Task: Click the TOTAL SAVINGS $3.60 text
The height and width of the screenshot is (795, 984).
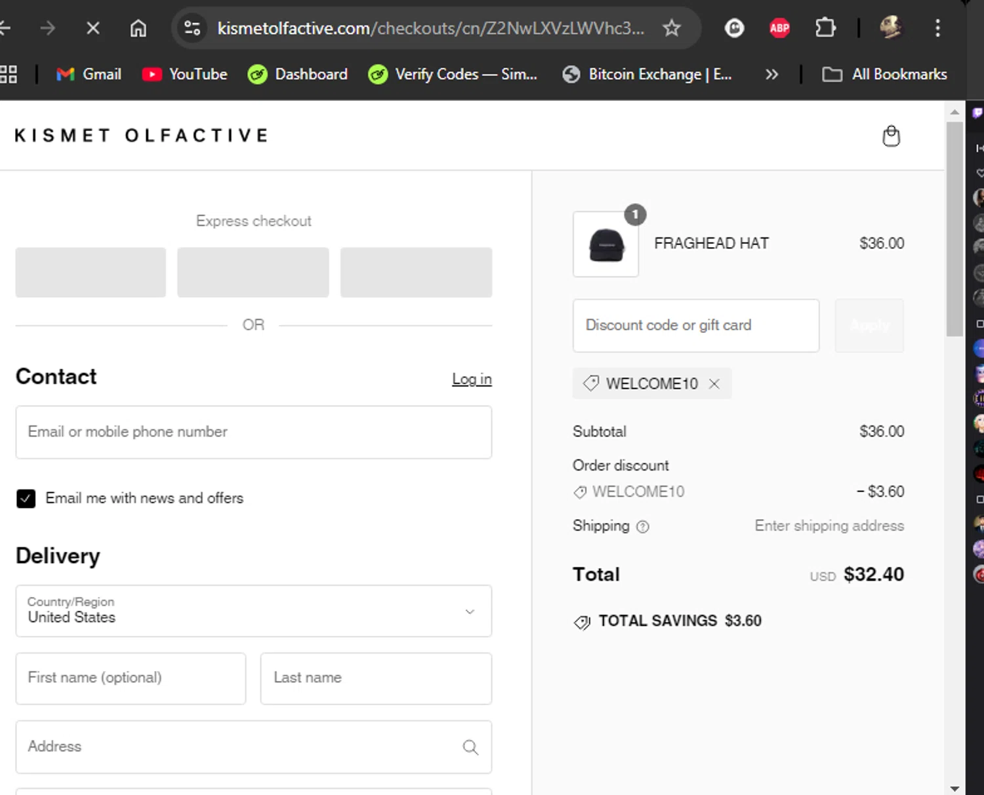Action: (680, 621)
